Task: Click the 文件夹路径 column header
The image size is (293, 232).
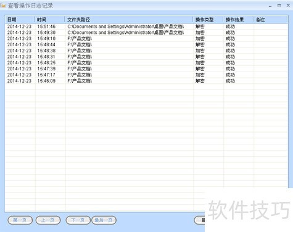Action: (129, 20)
